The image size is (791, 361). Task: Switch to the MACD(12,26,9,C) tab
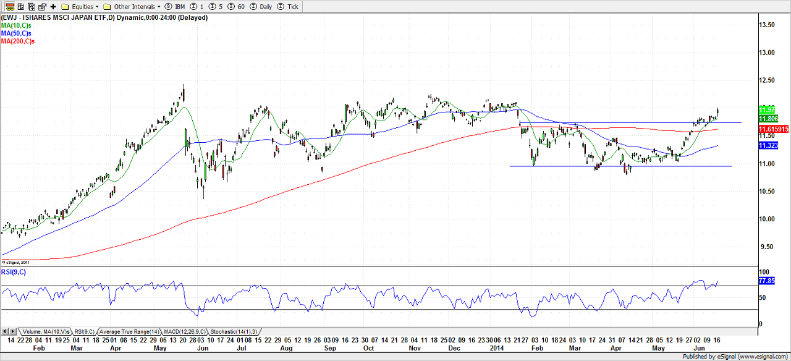[185, 331]
